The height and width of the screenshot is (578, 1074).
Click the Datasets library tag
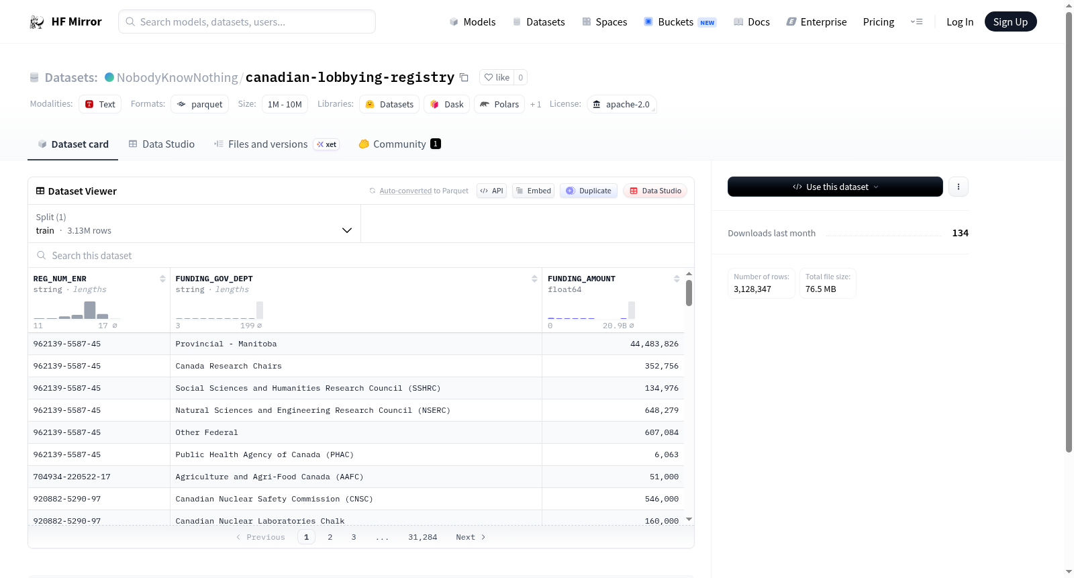tap(389, 104)
